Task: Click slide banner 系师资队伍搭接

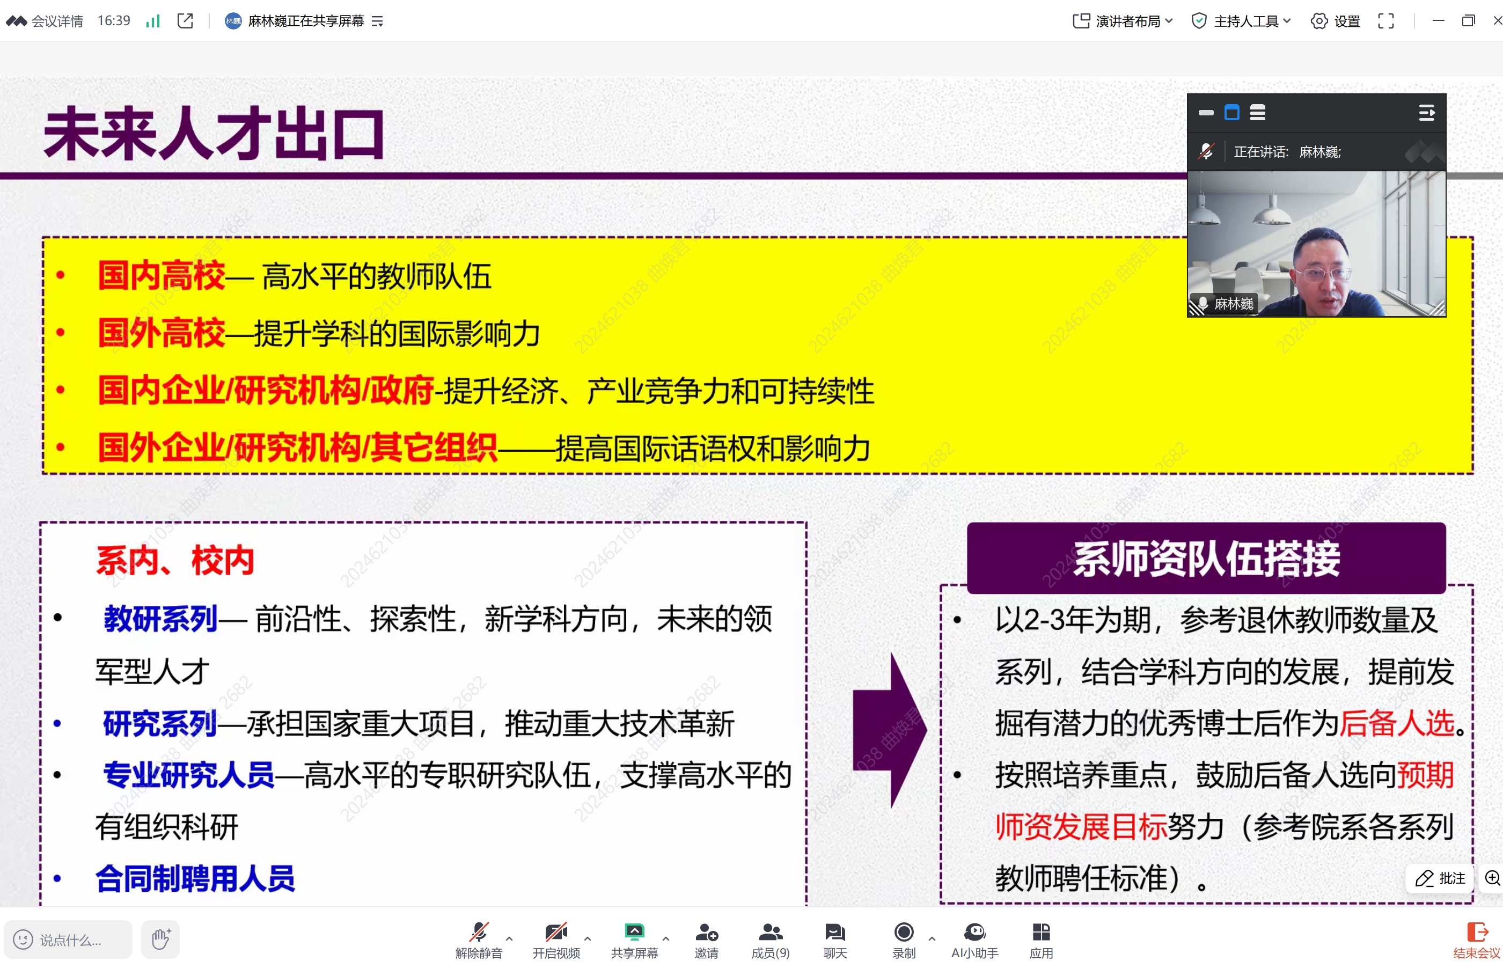Action: click(x=1206, y=559)
